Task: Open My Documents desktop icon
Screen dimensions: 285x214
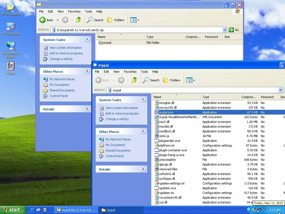Action: (x=11, y=8)
